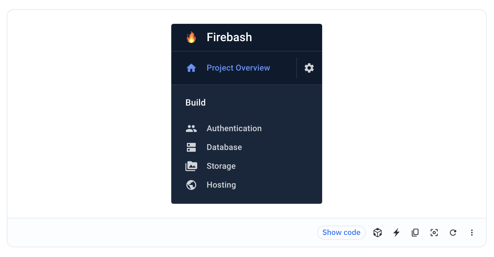Click the Database server icon
This screenshot has height=257, width=494.
[191, 147]
